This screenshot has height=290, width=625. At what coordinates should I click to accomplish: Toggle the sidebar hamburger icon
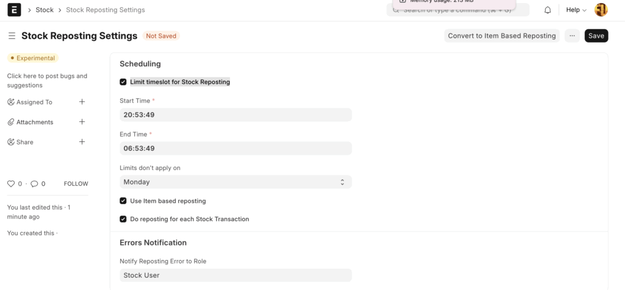(x=12, y=36)
